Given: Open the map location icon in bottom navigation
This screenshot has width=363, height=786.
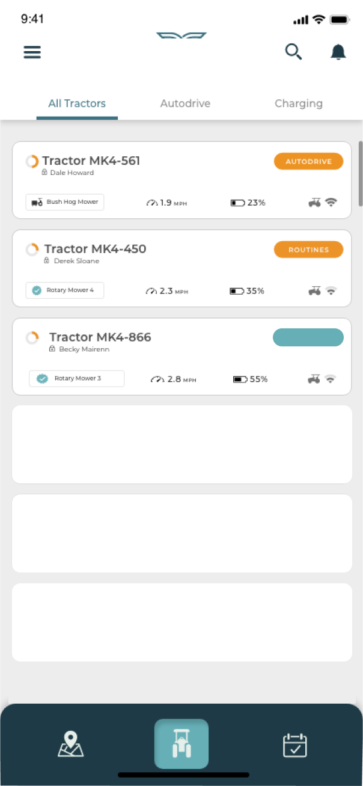Looking at the screenshot, I should tap(70, 744).
